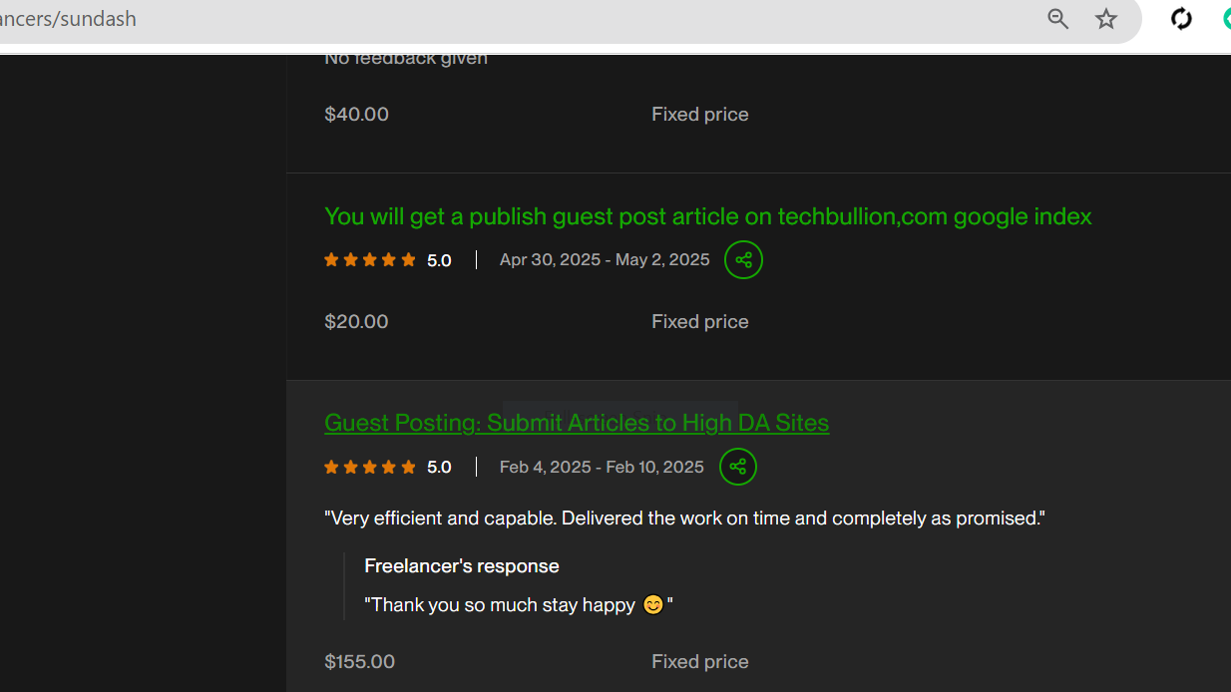Click the $155.00 job amount

coord(359,662)
